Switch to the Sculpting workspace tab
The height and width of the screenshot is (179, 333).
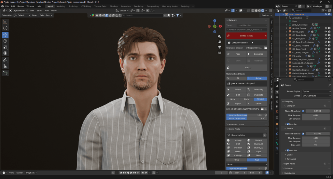(73, 6)
